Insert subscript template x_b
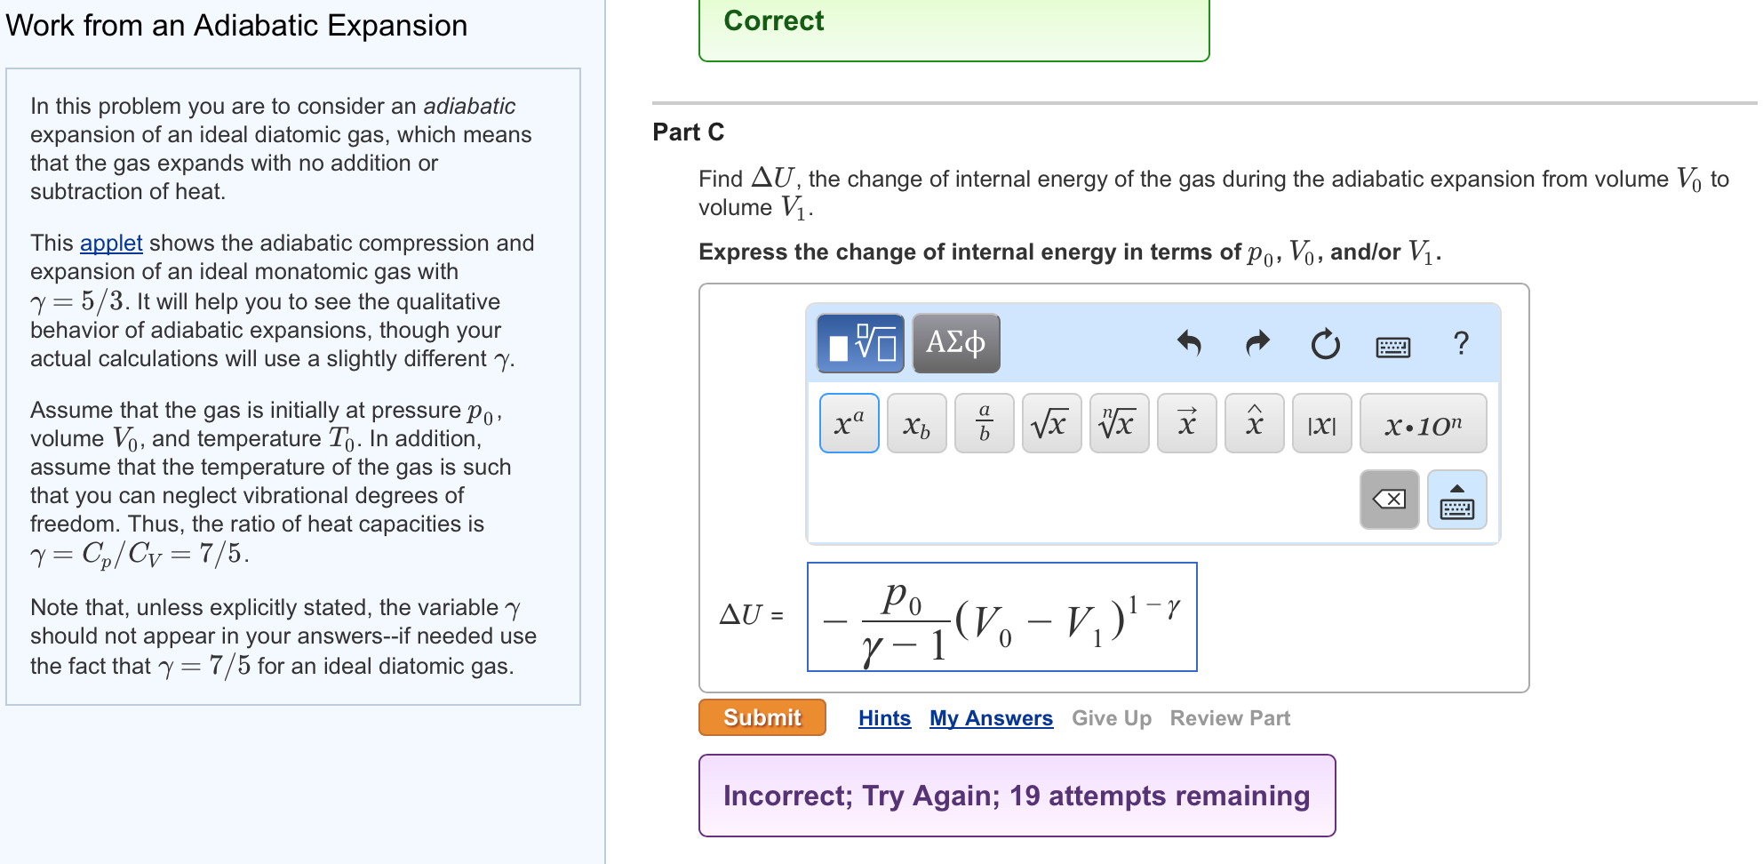This screenshot has height=864, width=1763. [917, 423]
